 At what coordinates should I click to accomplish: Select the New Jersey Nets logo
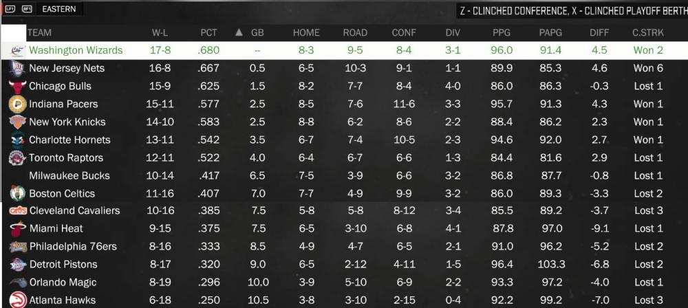(x=17, y=69)
